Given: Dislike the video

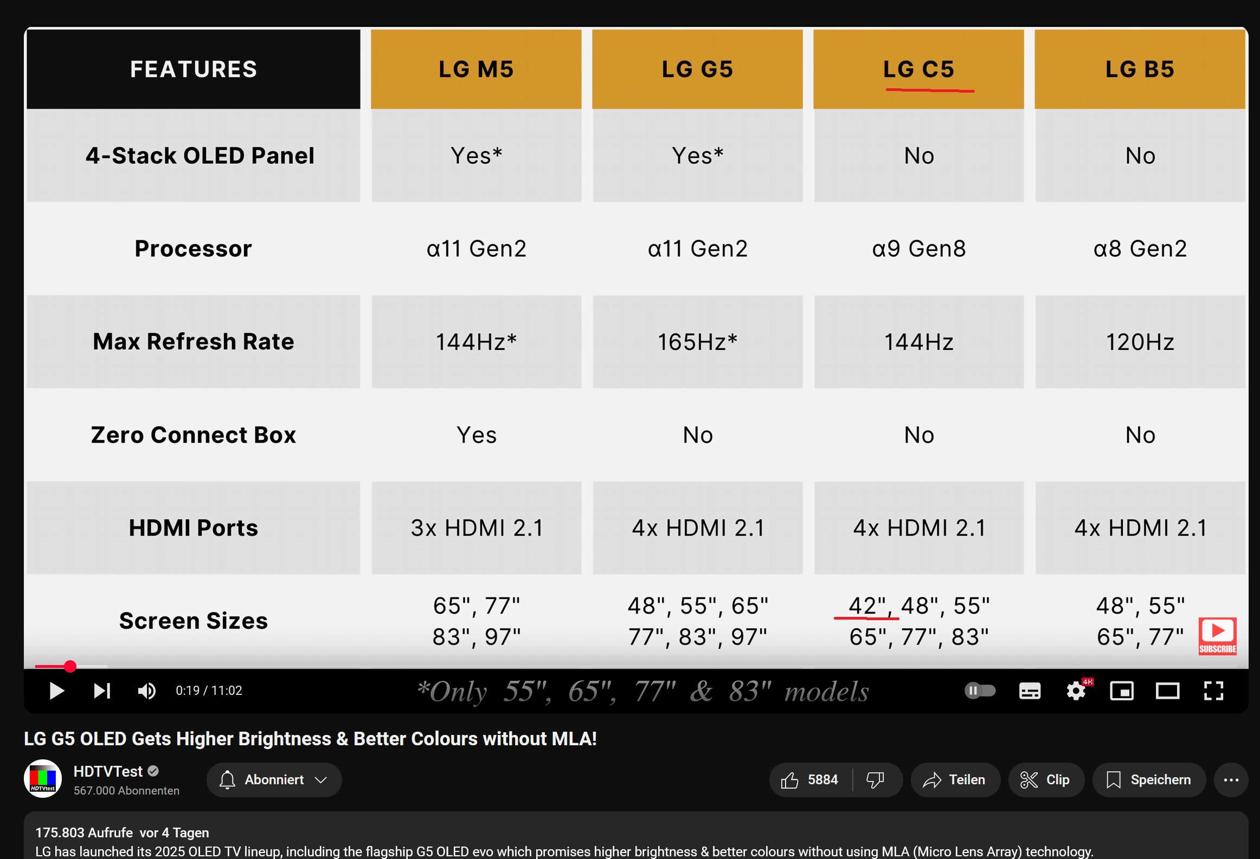Looking at the screenshot, I should 876,780.
